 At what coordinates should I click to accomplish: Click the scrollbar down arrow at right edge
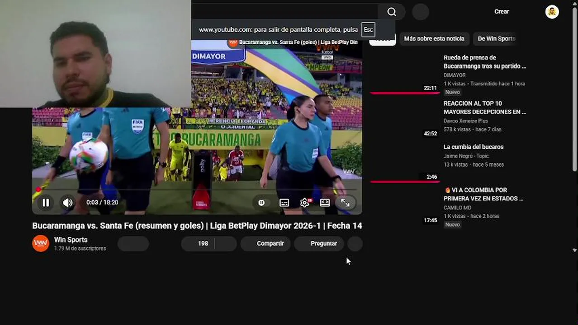575,250
